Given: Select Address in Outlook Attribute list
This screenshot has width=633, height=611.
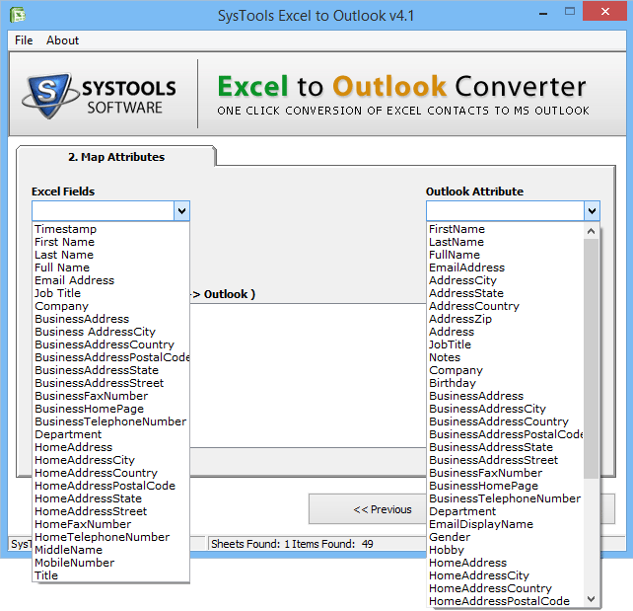Looking at the screenshot, I should (x=506, y=332).
